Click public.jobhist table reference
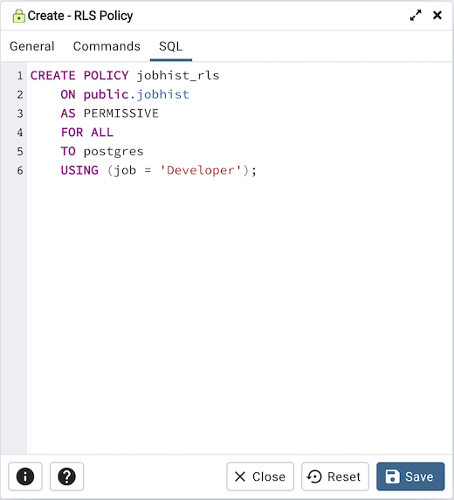The image size is (454, 500). [136, 94]
